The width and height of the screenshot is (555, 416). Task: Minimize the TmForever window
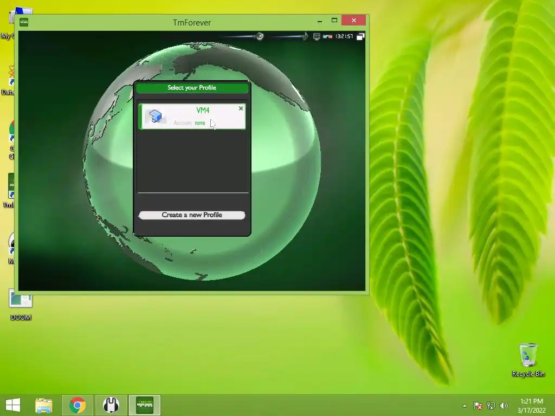tap(320, 21)
